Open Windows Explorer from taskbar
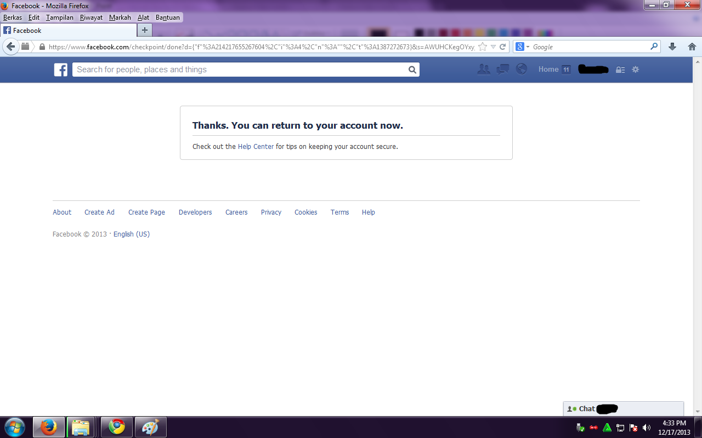The height and width of the screenshot is (438, 702). (81, 427)
